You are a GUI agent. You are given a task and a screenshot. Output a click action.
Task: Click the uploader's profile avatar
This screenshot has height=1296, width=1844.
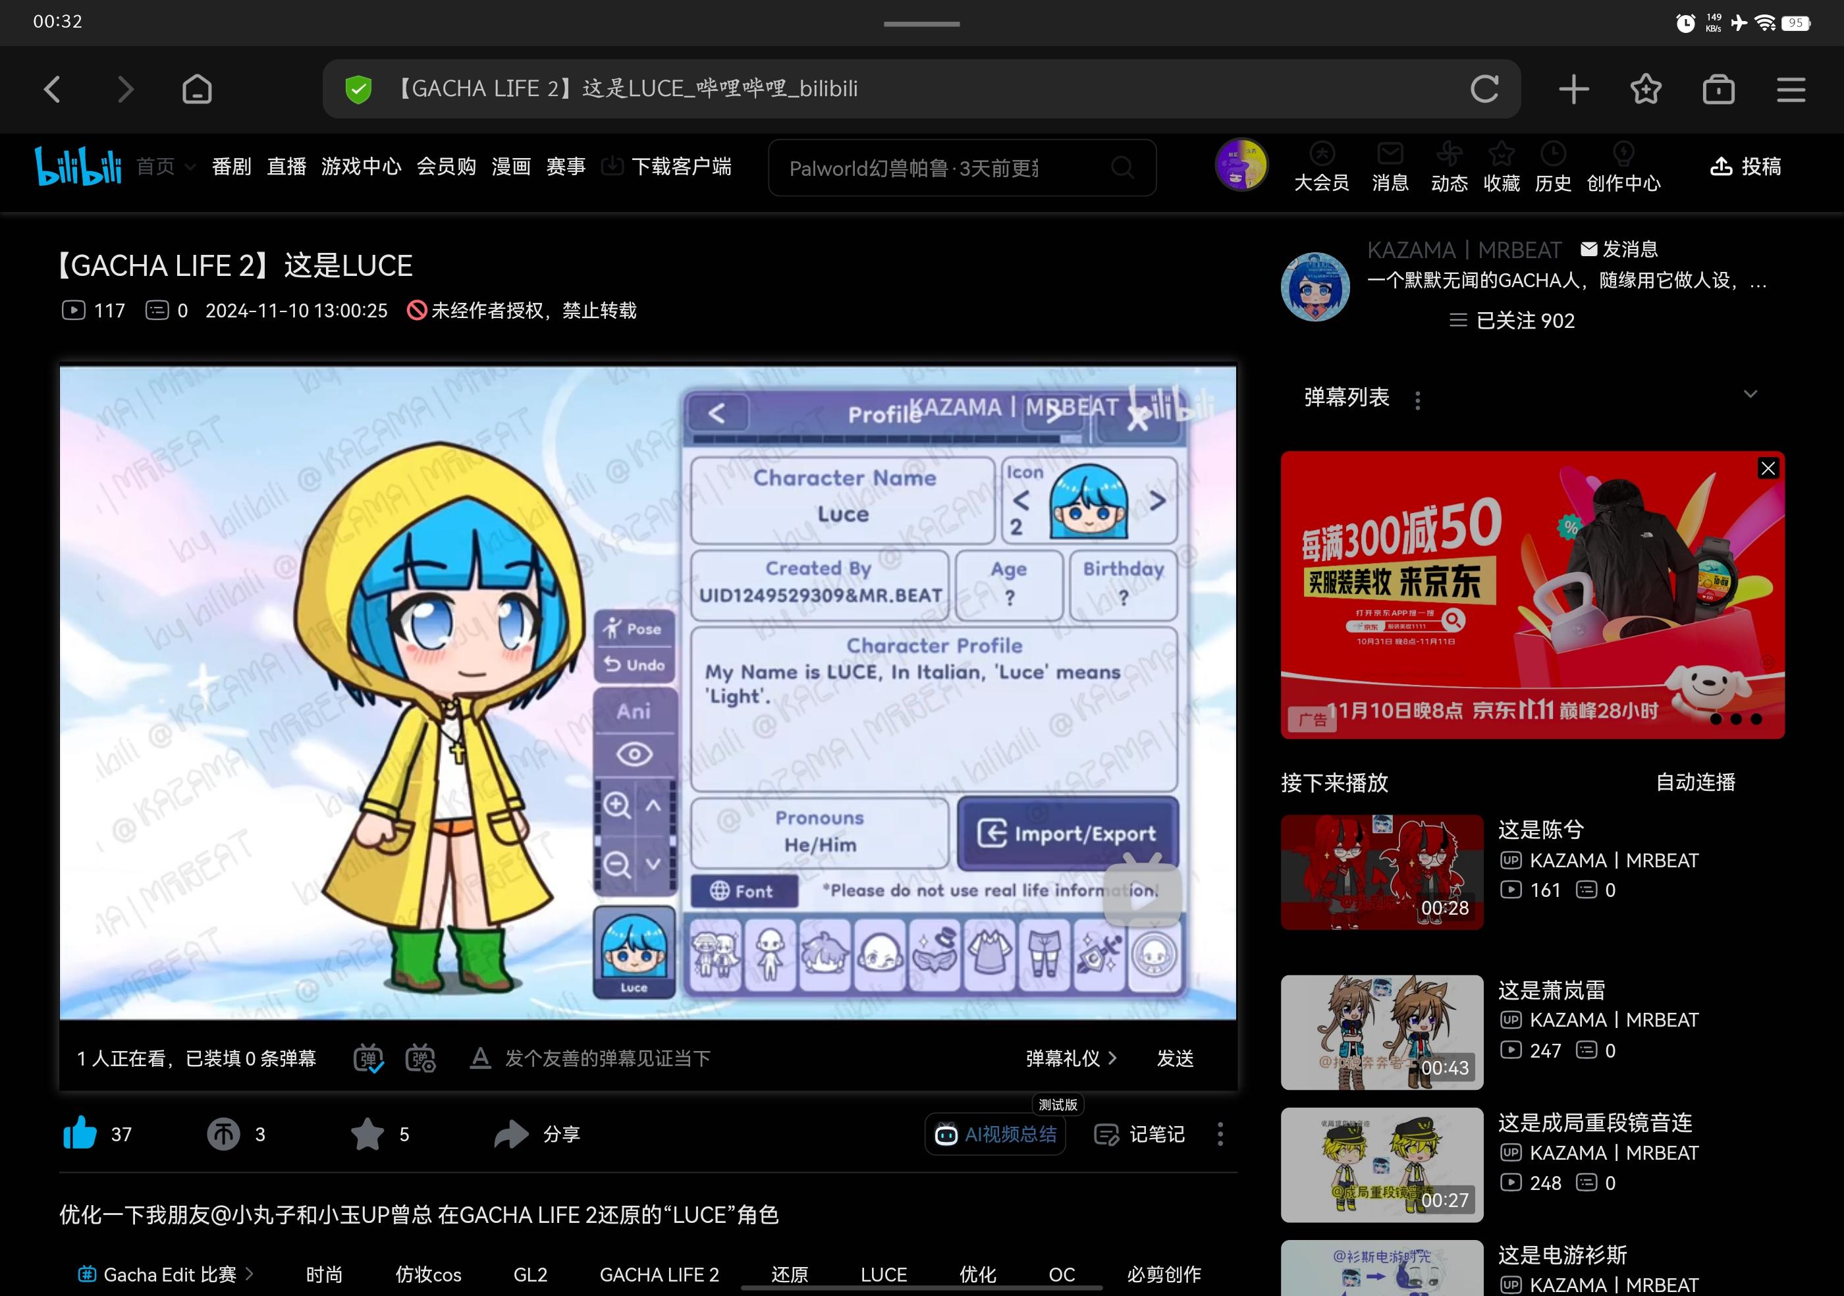point(1315,286)
